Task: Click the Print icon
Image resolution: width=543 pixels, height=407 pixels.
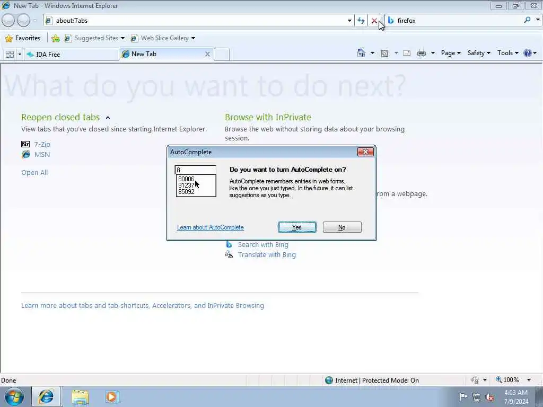Action: (422, 54)
